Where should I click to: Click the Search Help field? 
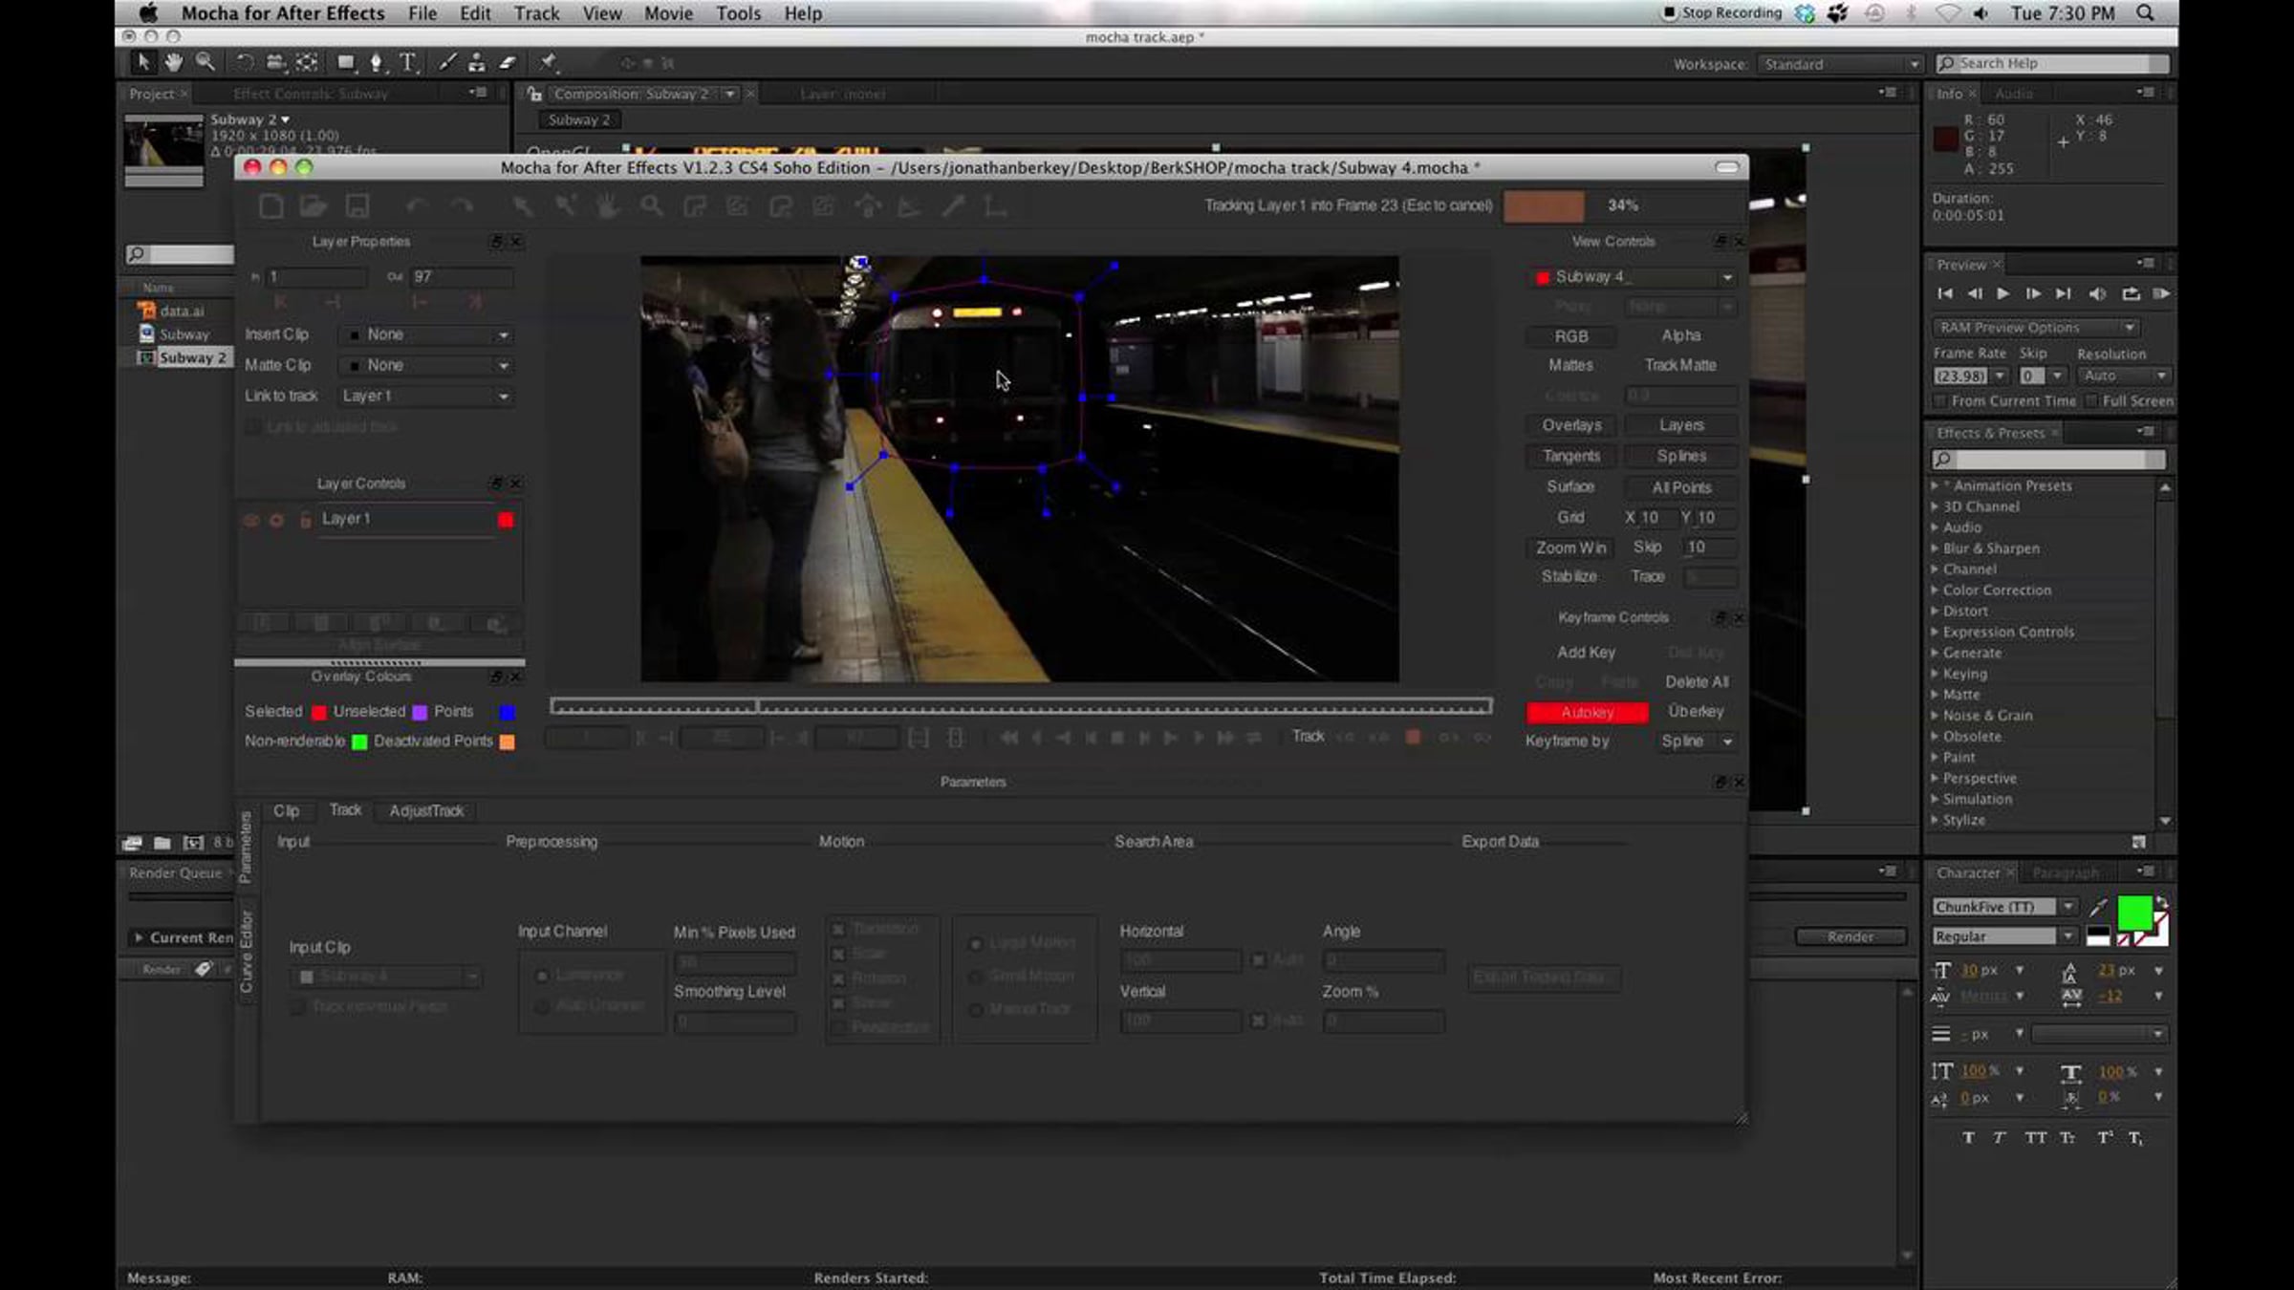click(2052, 64)
